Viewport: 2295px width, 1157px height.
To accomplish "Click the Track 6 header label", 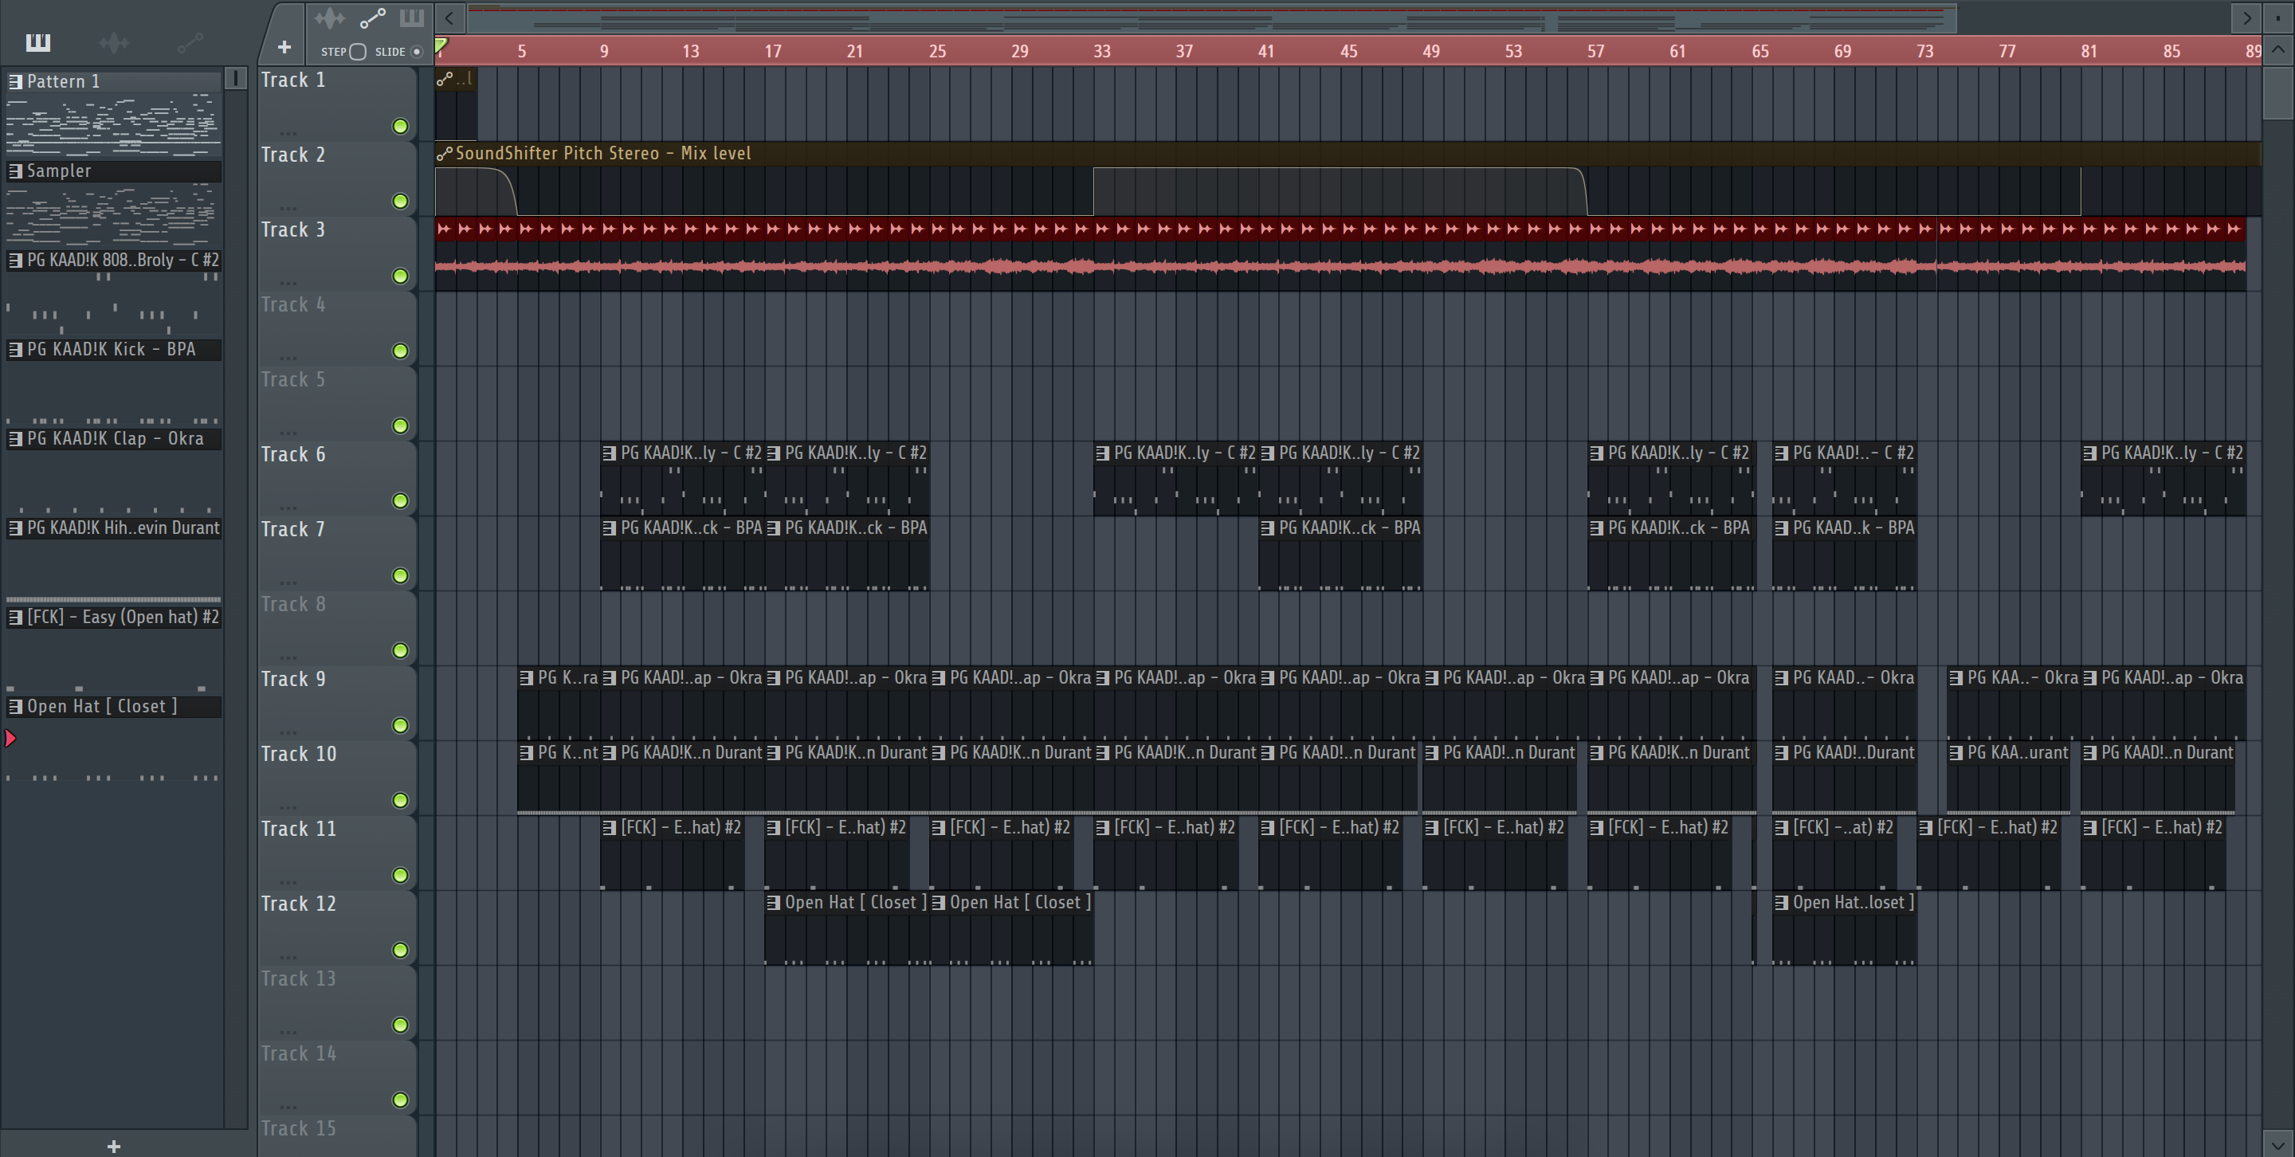I will [x=293, y=454].
